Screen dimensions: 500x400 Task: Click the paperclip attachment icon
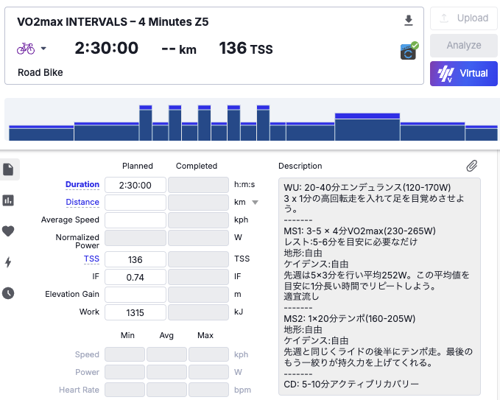(471, 166)
